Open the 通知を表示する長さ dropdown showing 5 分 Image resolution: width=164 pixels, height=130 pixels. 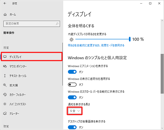pos(74,111)
